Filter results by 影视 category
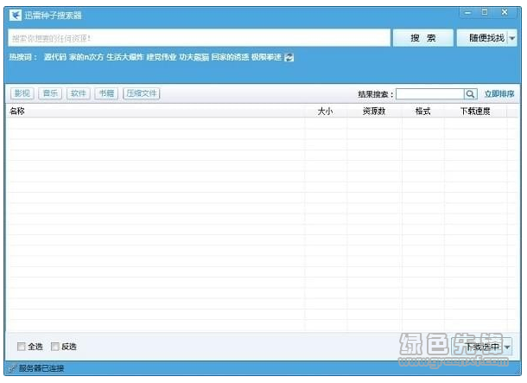 pos(22,93)
